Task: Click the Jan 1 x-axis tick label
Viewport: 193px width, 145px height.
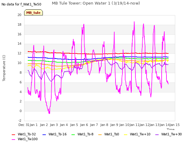Action: pyautogui.click(x=33, y=125)
